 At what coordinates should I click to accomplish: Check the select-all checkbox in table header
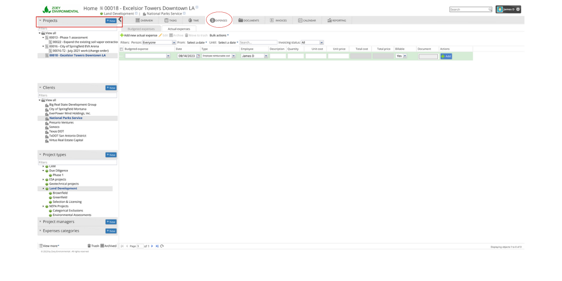click(x=122, y=49)
